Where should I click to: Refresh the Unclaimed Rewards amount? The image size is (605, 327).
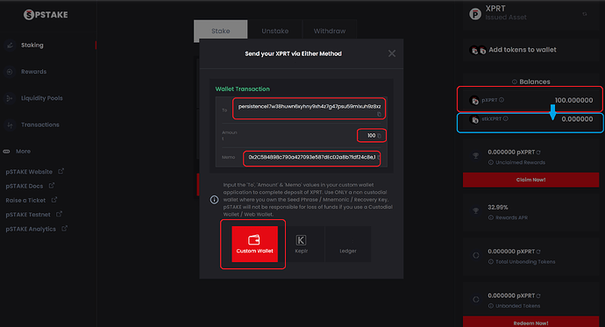click(538, 153)
